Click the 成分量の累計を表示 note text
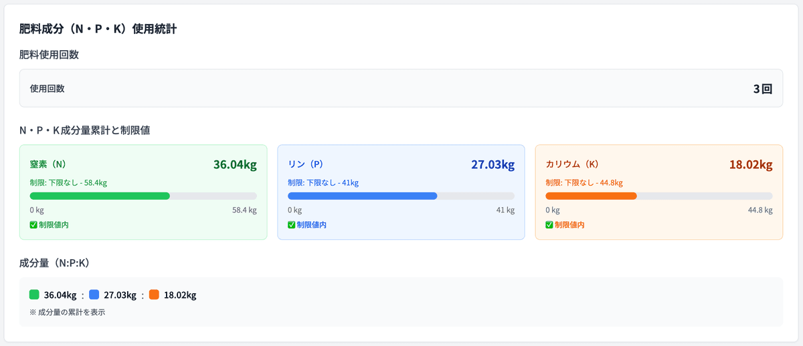803x346 pixels. tap(67, 312)
